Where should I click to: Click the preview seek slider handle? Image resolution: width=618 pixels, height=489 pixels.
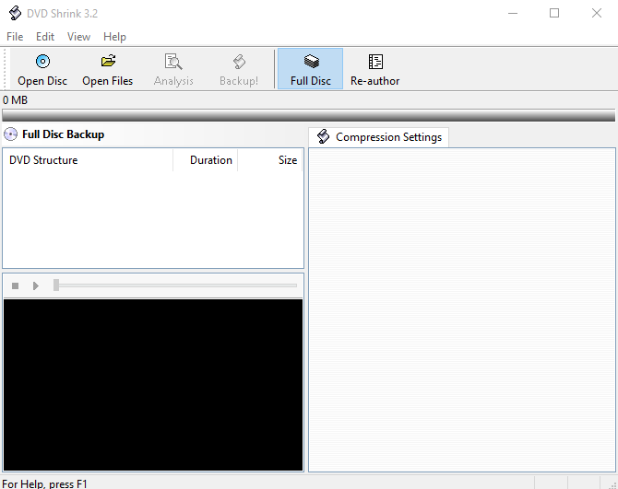(56, 285)
